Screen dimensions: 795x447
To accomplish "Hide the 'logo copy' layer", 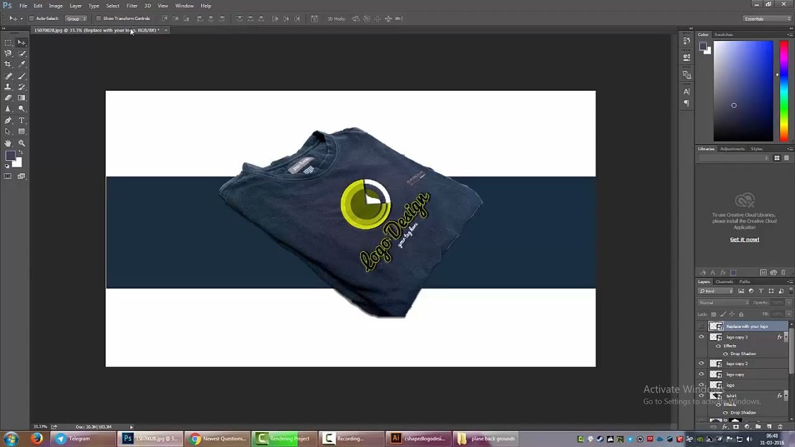I will (702, 374).
